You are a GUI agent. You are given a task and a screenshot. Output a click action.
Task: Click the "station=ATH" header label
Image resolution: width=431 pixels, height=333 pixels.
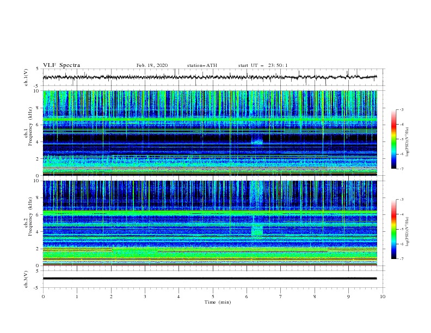(x=202, y=65)
